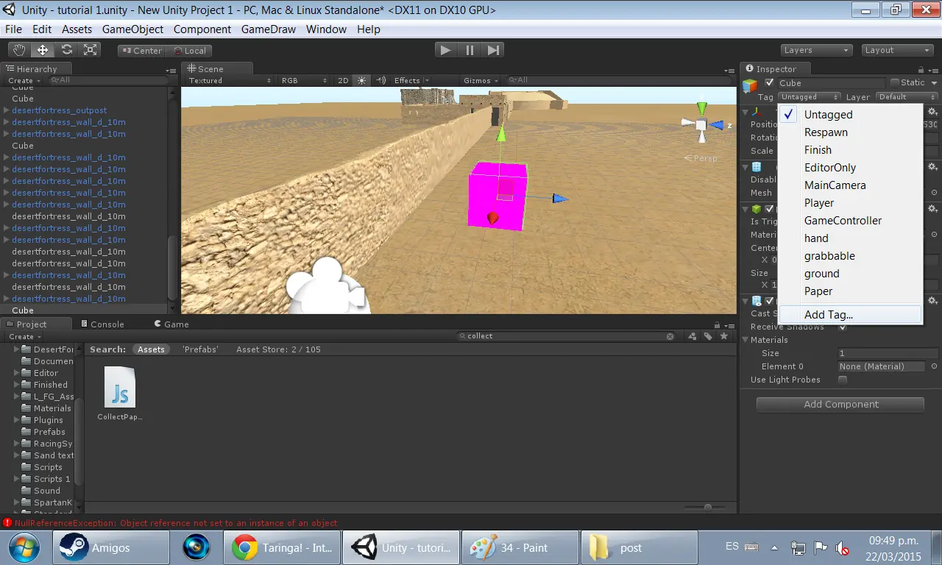Open the Gizmos dropdown
The height and width of the screenshot is (565, 942).
(481, 80)
